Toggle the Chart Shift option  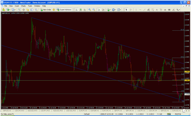pyautogui.click(x=103, y=10)
